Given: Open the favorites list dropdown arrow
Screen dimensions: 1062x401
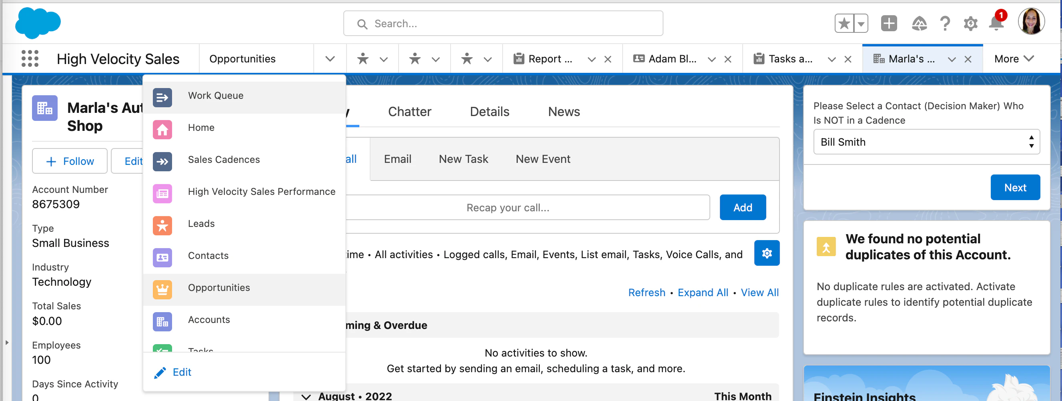Looking at the screenshot, I should 861,24.
